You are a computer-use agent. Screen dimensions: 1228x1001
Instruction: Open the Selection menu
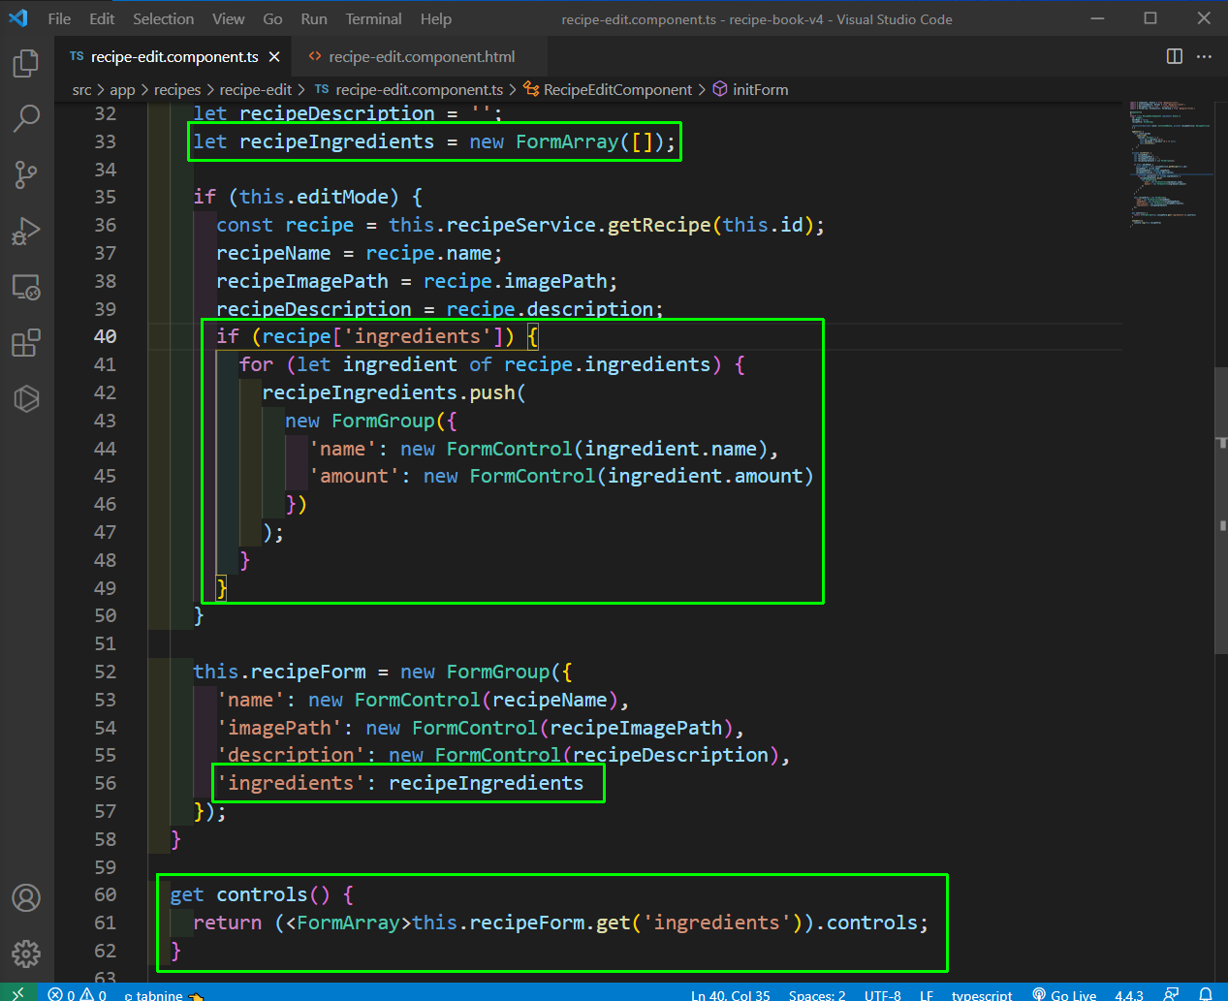(x=163, y=18)
